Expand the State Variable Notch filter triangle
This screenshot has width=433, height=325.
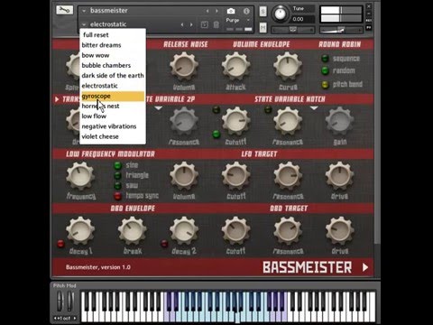pos(314,107)
